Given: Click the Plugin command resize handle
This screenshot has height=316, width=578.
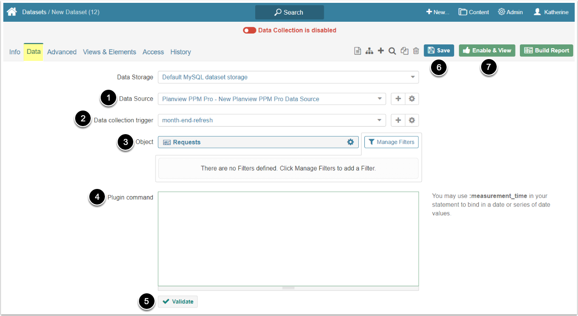Looking at the screenshot, I should click(x=288, y=288).
